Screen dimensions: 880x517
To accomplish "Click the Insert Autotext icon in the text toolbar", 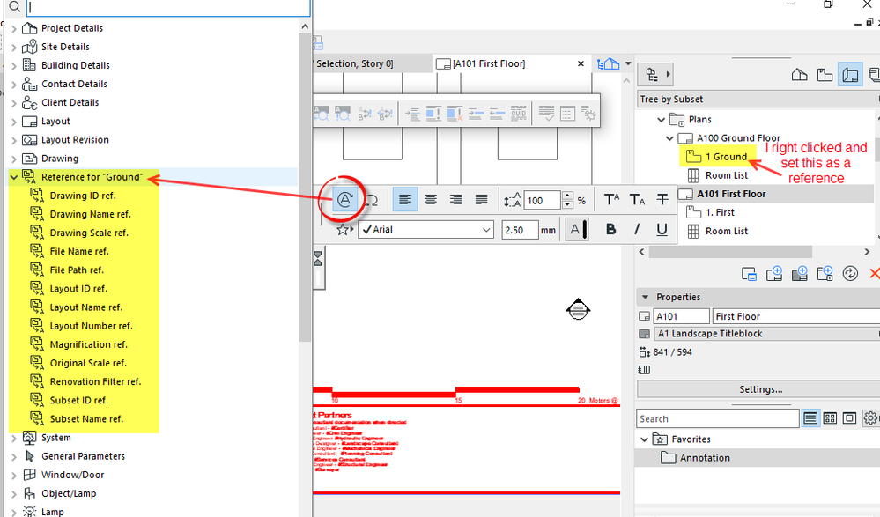I will point(344,200).
